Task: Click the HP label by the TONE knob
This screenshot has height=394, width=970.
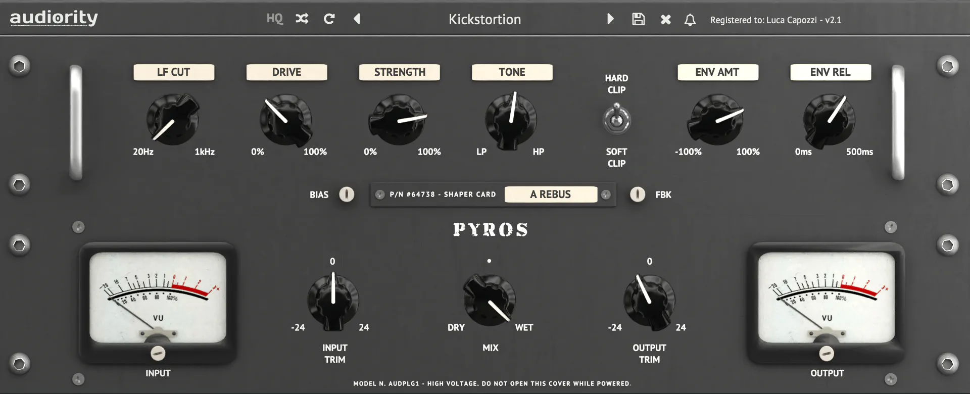Action: [539, 152]
